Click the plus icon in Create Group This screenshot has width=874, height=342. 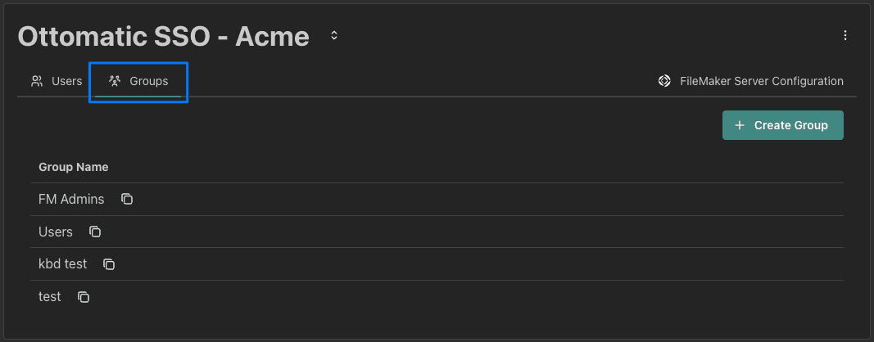[x=740, y=125]
